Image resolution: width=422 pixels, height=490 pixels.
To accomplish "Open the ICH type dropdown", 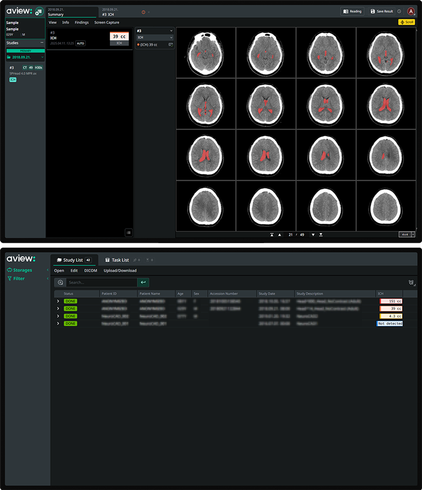I will 155,37.
